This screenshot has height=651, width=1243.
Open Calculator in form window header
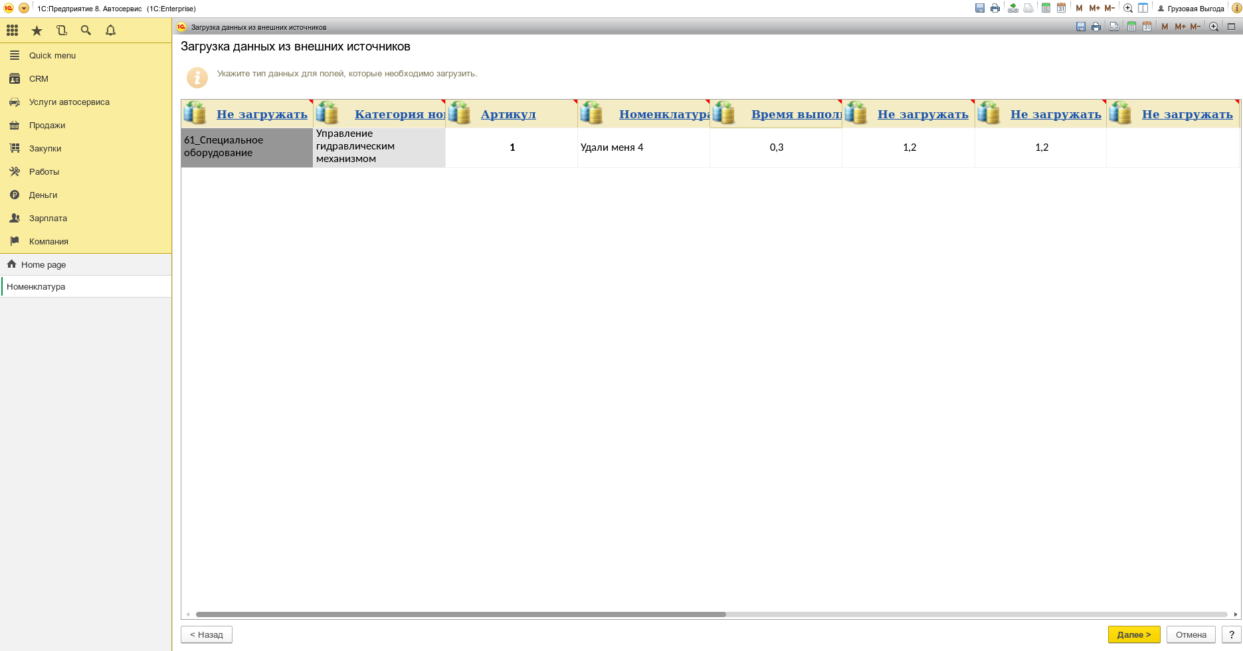point(1131,27)
